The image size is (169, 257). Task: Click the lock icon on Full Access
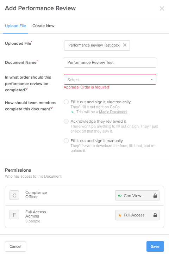(x=155, y=215)
